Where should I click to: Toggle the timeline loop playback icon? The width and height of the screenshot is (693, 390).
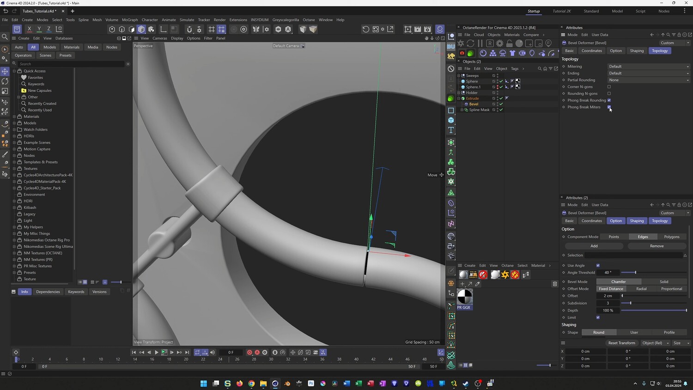click(197, 352)
